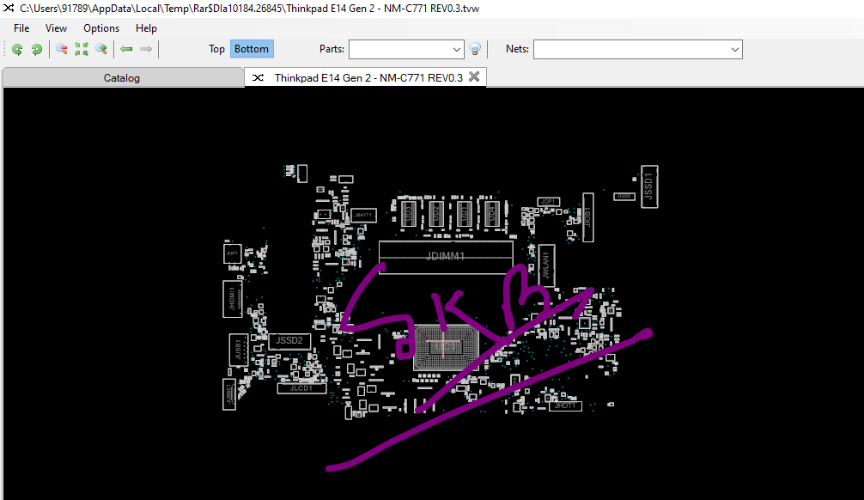Zoom in on the board view

click(101, 50)
